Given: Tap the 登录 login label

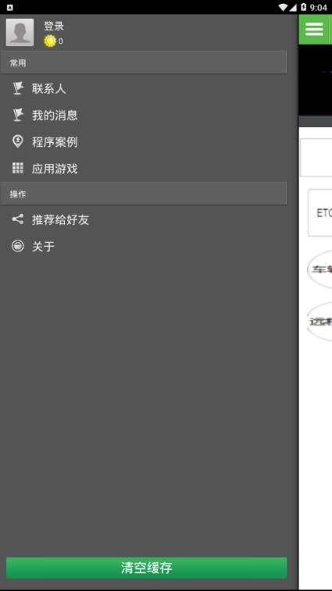Looking at the screenshot, I should tap(54, 26).
